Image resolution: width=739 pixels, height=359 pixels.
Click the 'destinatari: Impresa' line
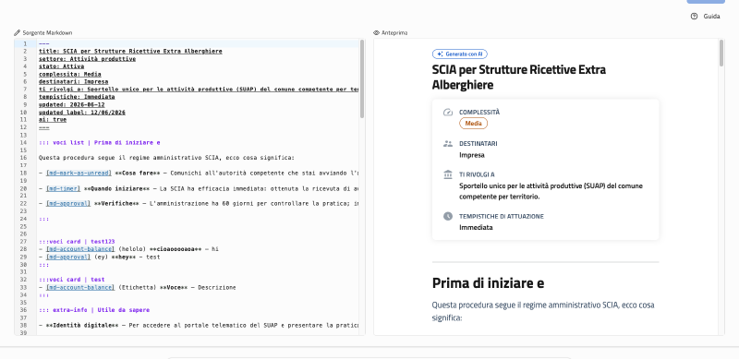73,81
